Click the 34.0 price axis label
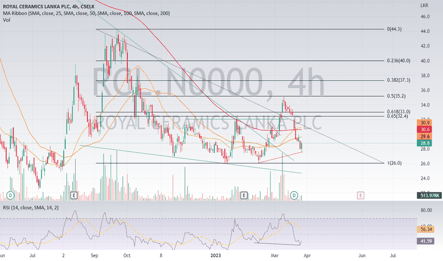 pos(425,105)
